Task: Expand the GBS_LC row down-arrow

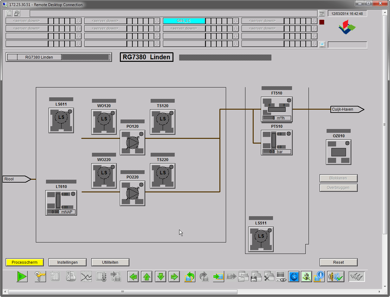Action: tap(236, 21)
